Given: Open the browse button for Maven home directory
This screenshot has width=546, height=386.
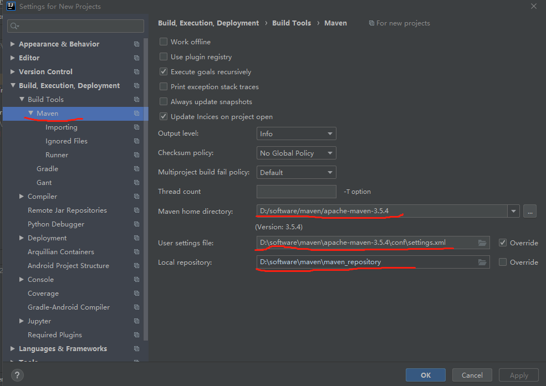Looking at the screenshot, I should (529, 211).
